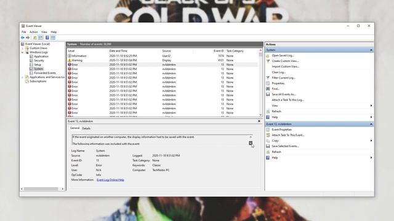Image resolution: width=394 pixels, height=221 pixels.
Task: Click Attach Task To This Event
Action: pos(288,135)
